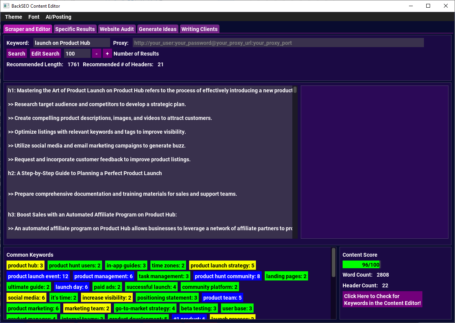Increase number of results with plus button
This screenshot has width=455, height=323.
[x=107, y=54]
